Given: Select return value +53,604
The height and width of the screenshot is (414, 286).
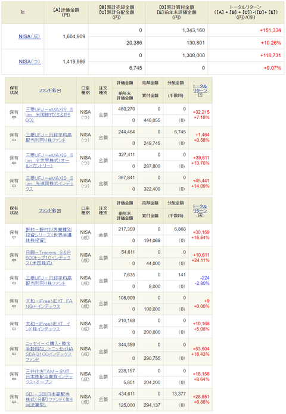Looking at the screenshot, I should tap(201, 349).
